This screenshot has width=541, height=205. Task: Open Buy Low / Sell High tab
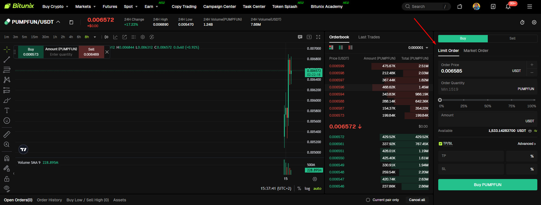(x=87, y=200)
